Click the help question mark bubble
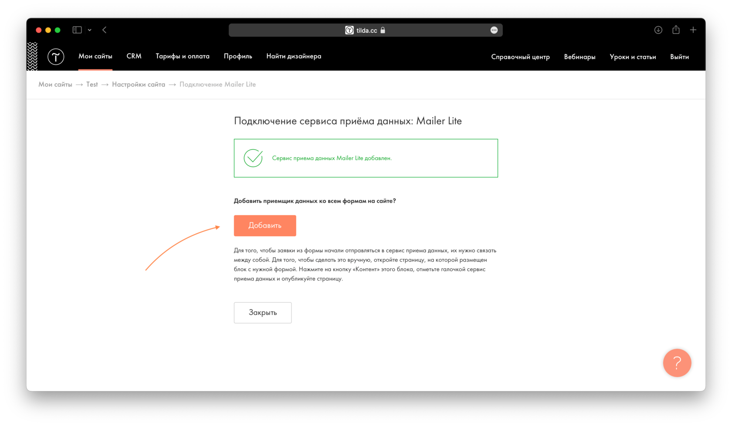732x426 pixels. (x=677, y=363)
